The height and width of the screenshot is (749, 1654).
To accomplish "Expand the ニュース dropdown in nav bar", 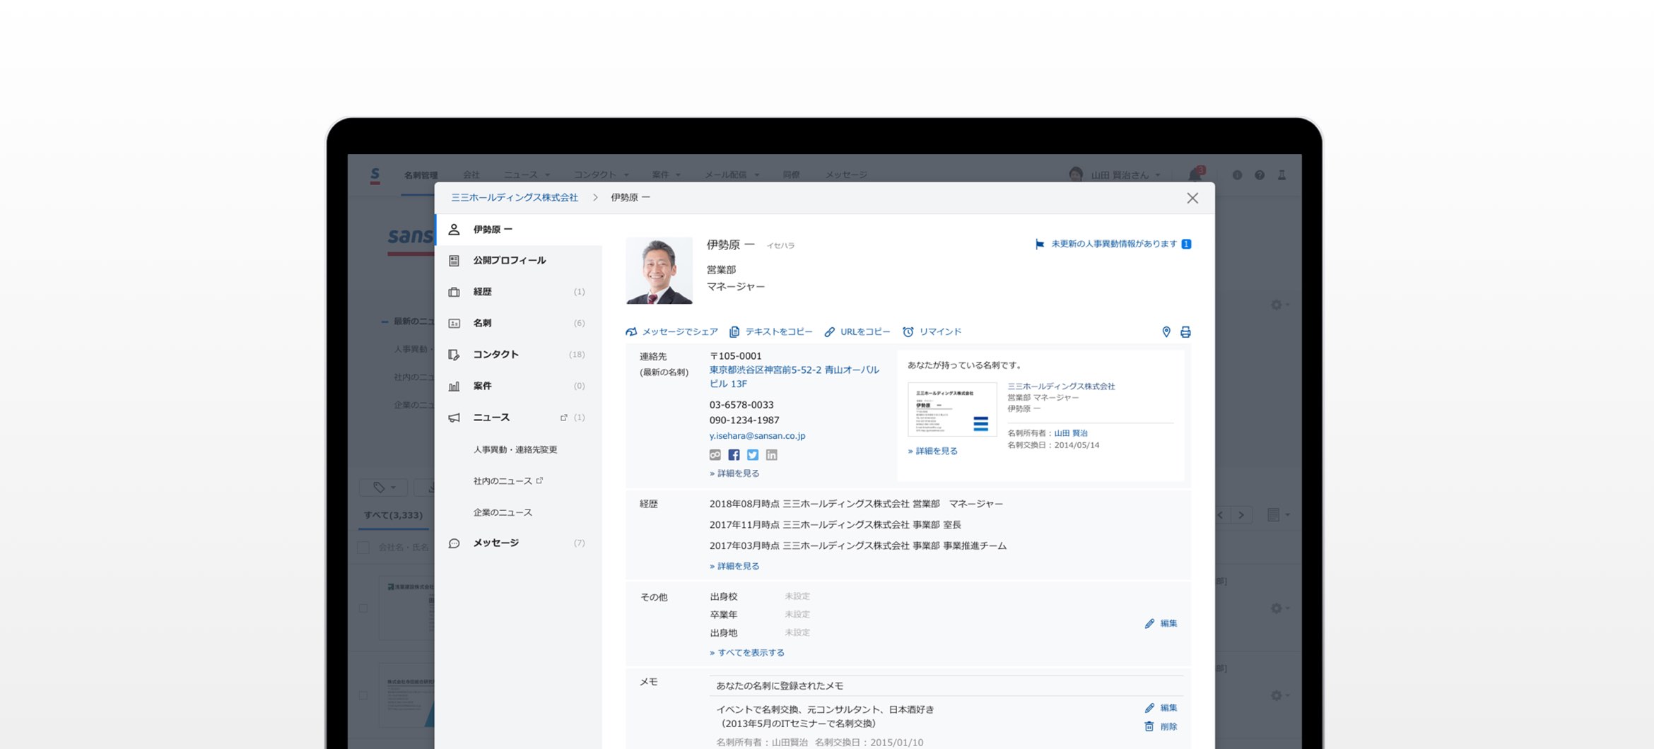I will pos(527,175).
